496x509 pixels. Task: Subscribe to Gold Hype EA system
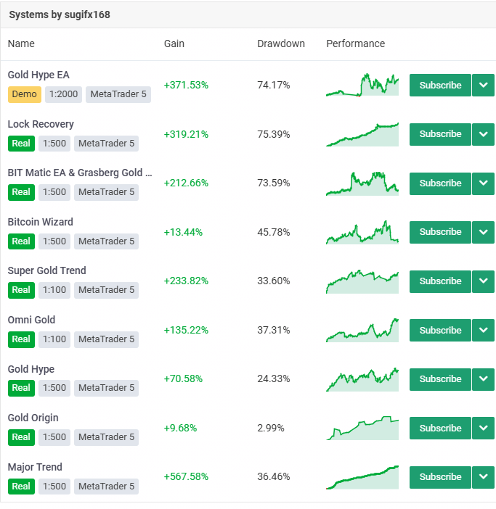click(x=440, y=85)
